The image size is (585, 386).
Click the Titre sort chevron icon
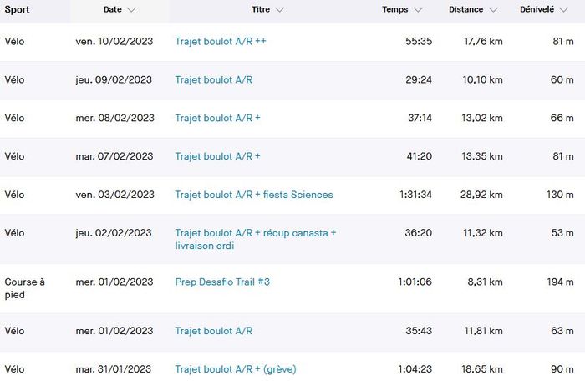click(x=279, y=10)
